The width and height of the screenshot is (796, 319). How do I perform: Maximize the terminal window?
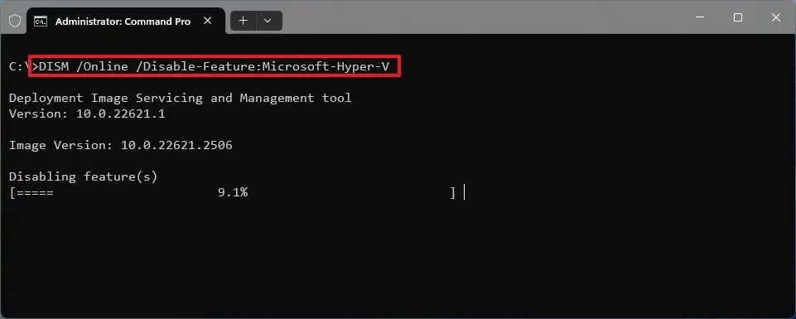738,17
